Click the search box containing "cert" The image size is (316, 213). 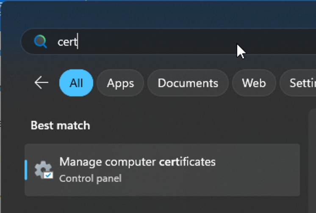pyautogui.click(x=168, y=41)
